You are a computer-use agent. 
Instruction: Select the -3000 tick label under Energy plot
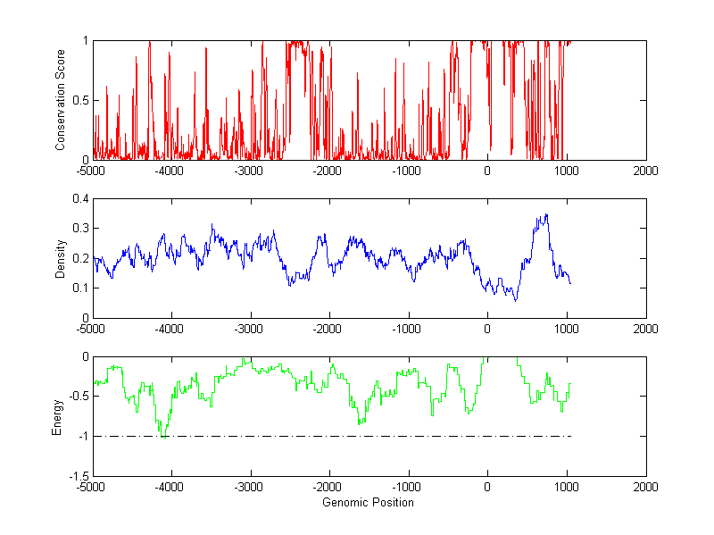click(250, 488)
